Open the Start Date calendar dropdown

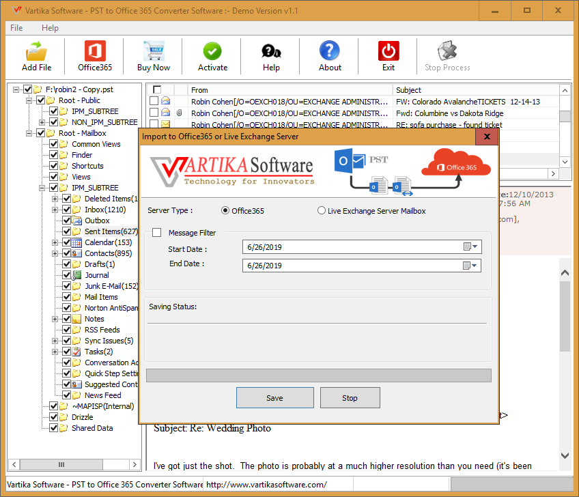pyautogui.click(x=471, y=246)
